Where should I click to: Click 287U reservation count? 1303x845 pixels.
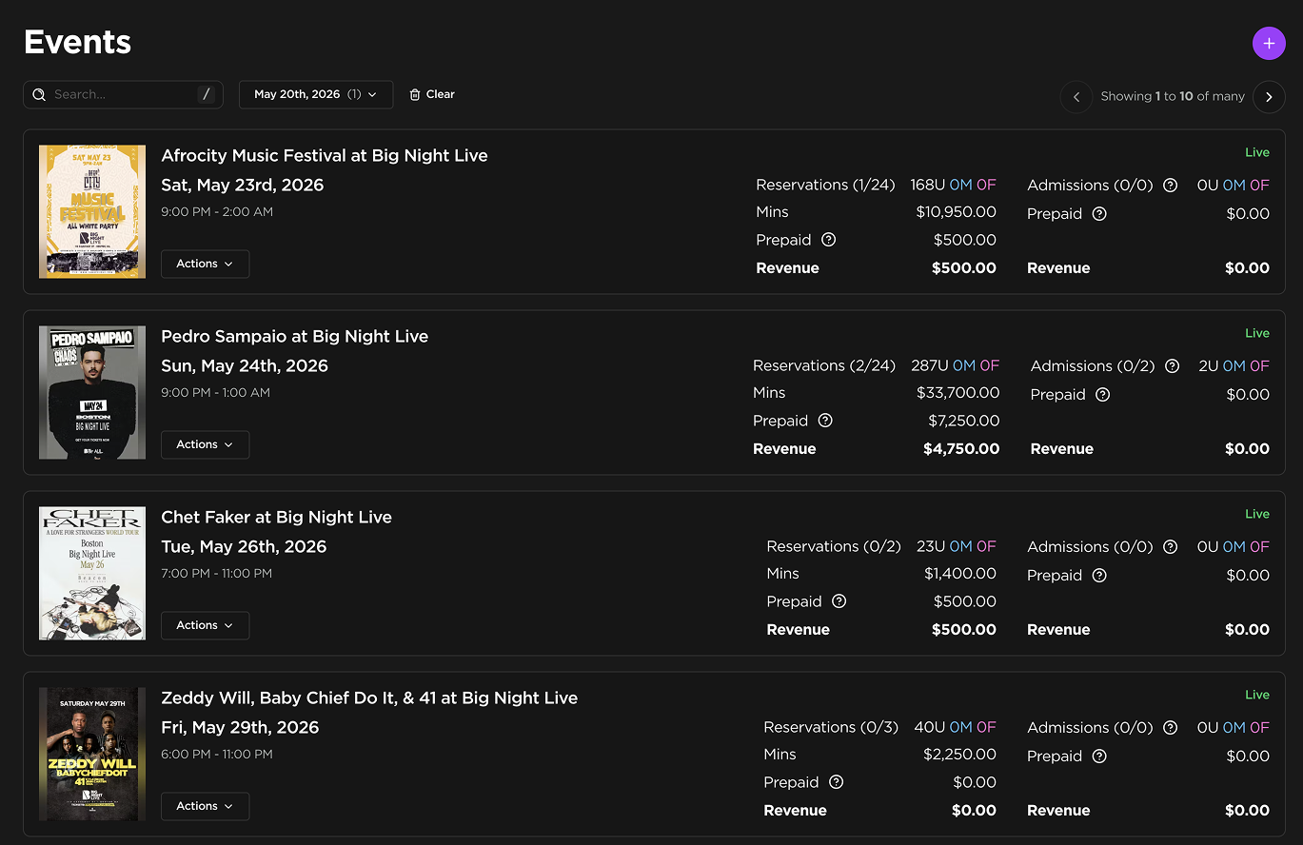point(929,365)
